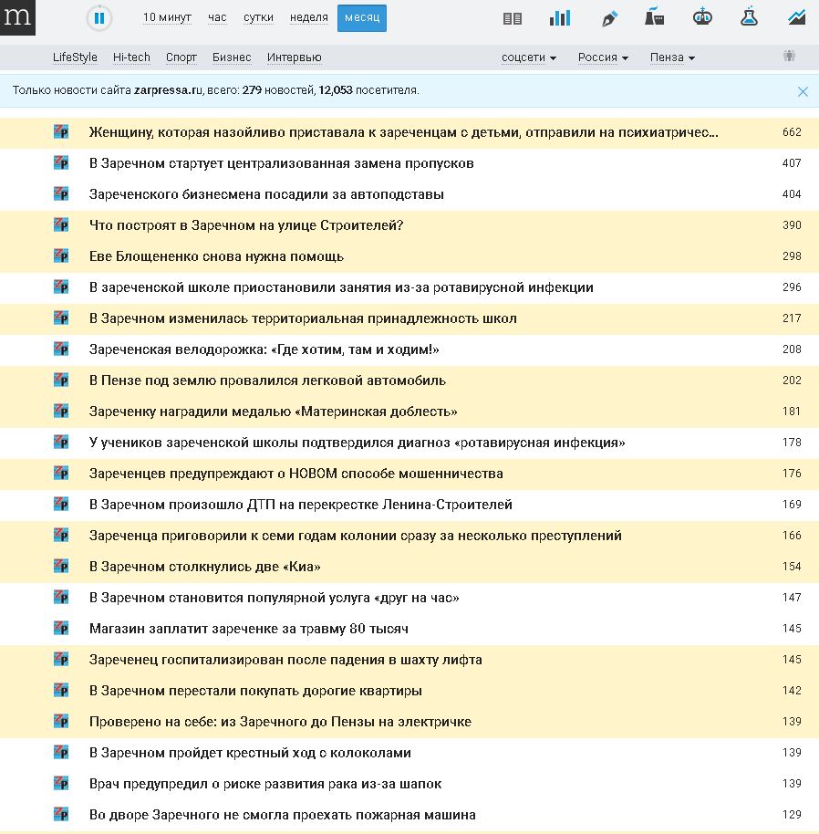
Task: Click the laboratory flask icon
Action: pyautogui.click(x=749, y=17)
